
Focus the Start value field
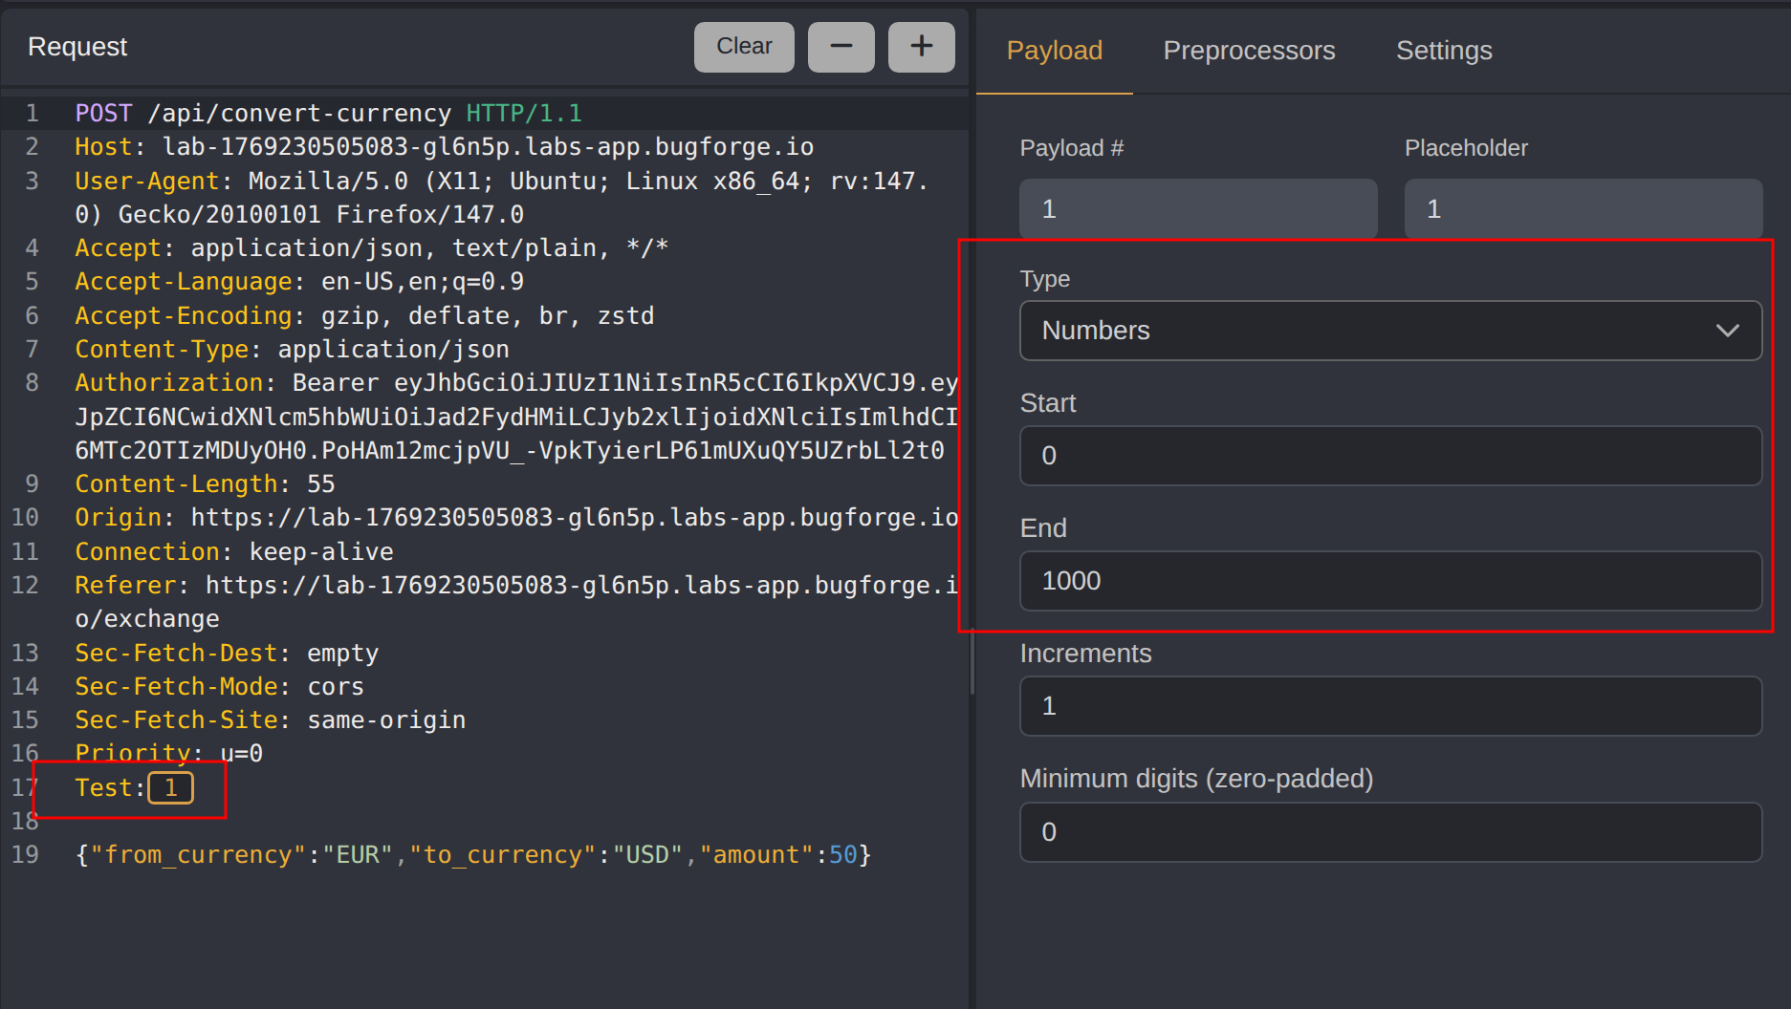coord(1389,456)
